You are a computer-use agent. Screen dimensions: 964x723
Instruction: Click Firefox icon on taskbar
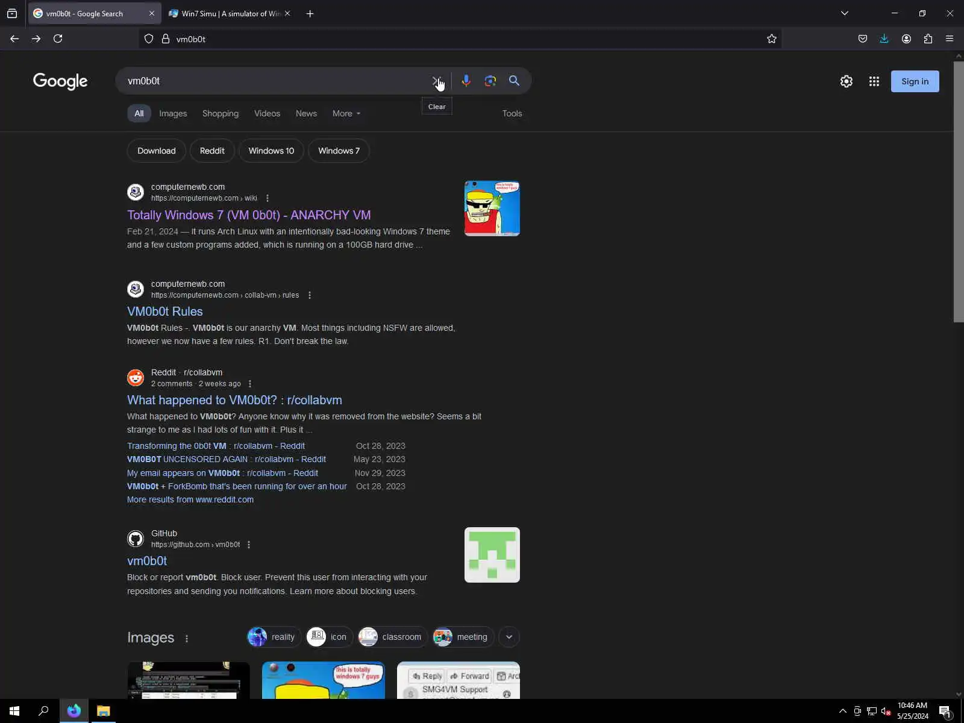click(74, 711)
